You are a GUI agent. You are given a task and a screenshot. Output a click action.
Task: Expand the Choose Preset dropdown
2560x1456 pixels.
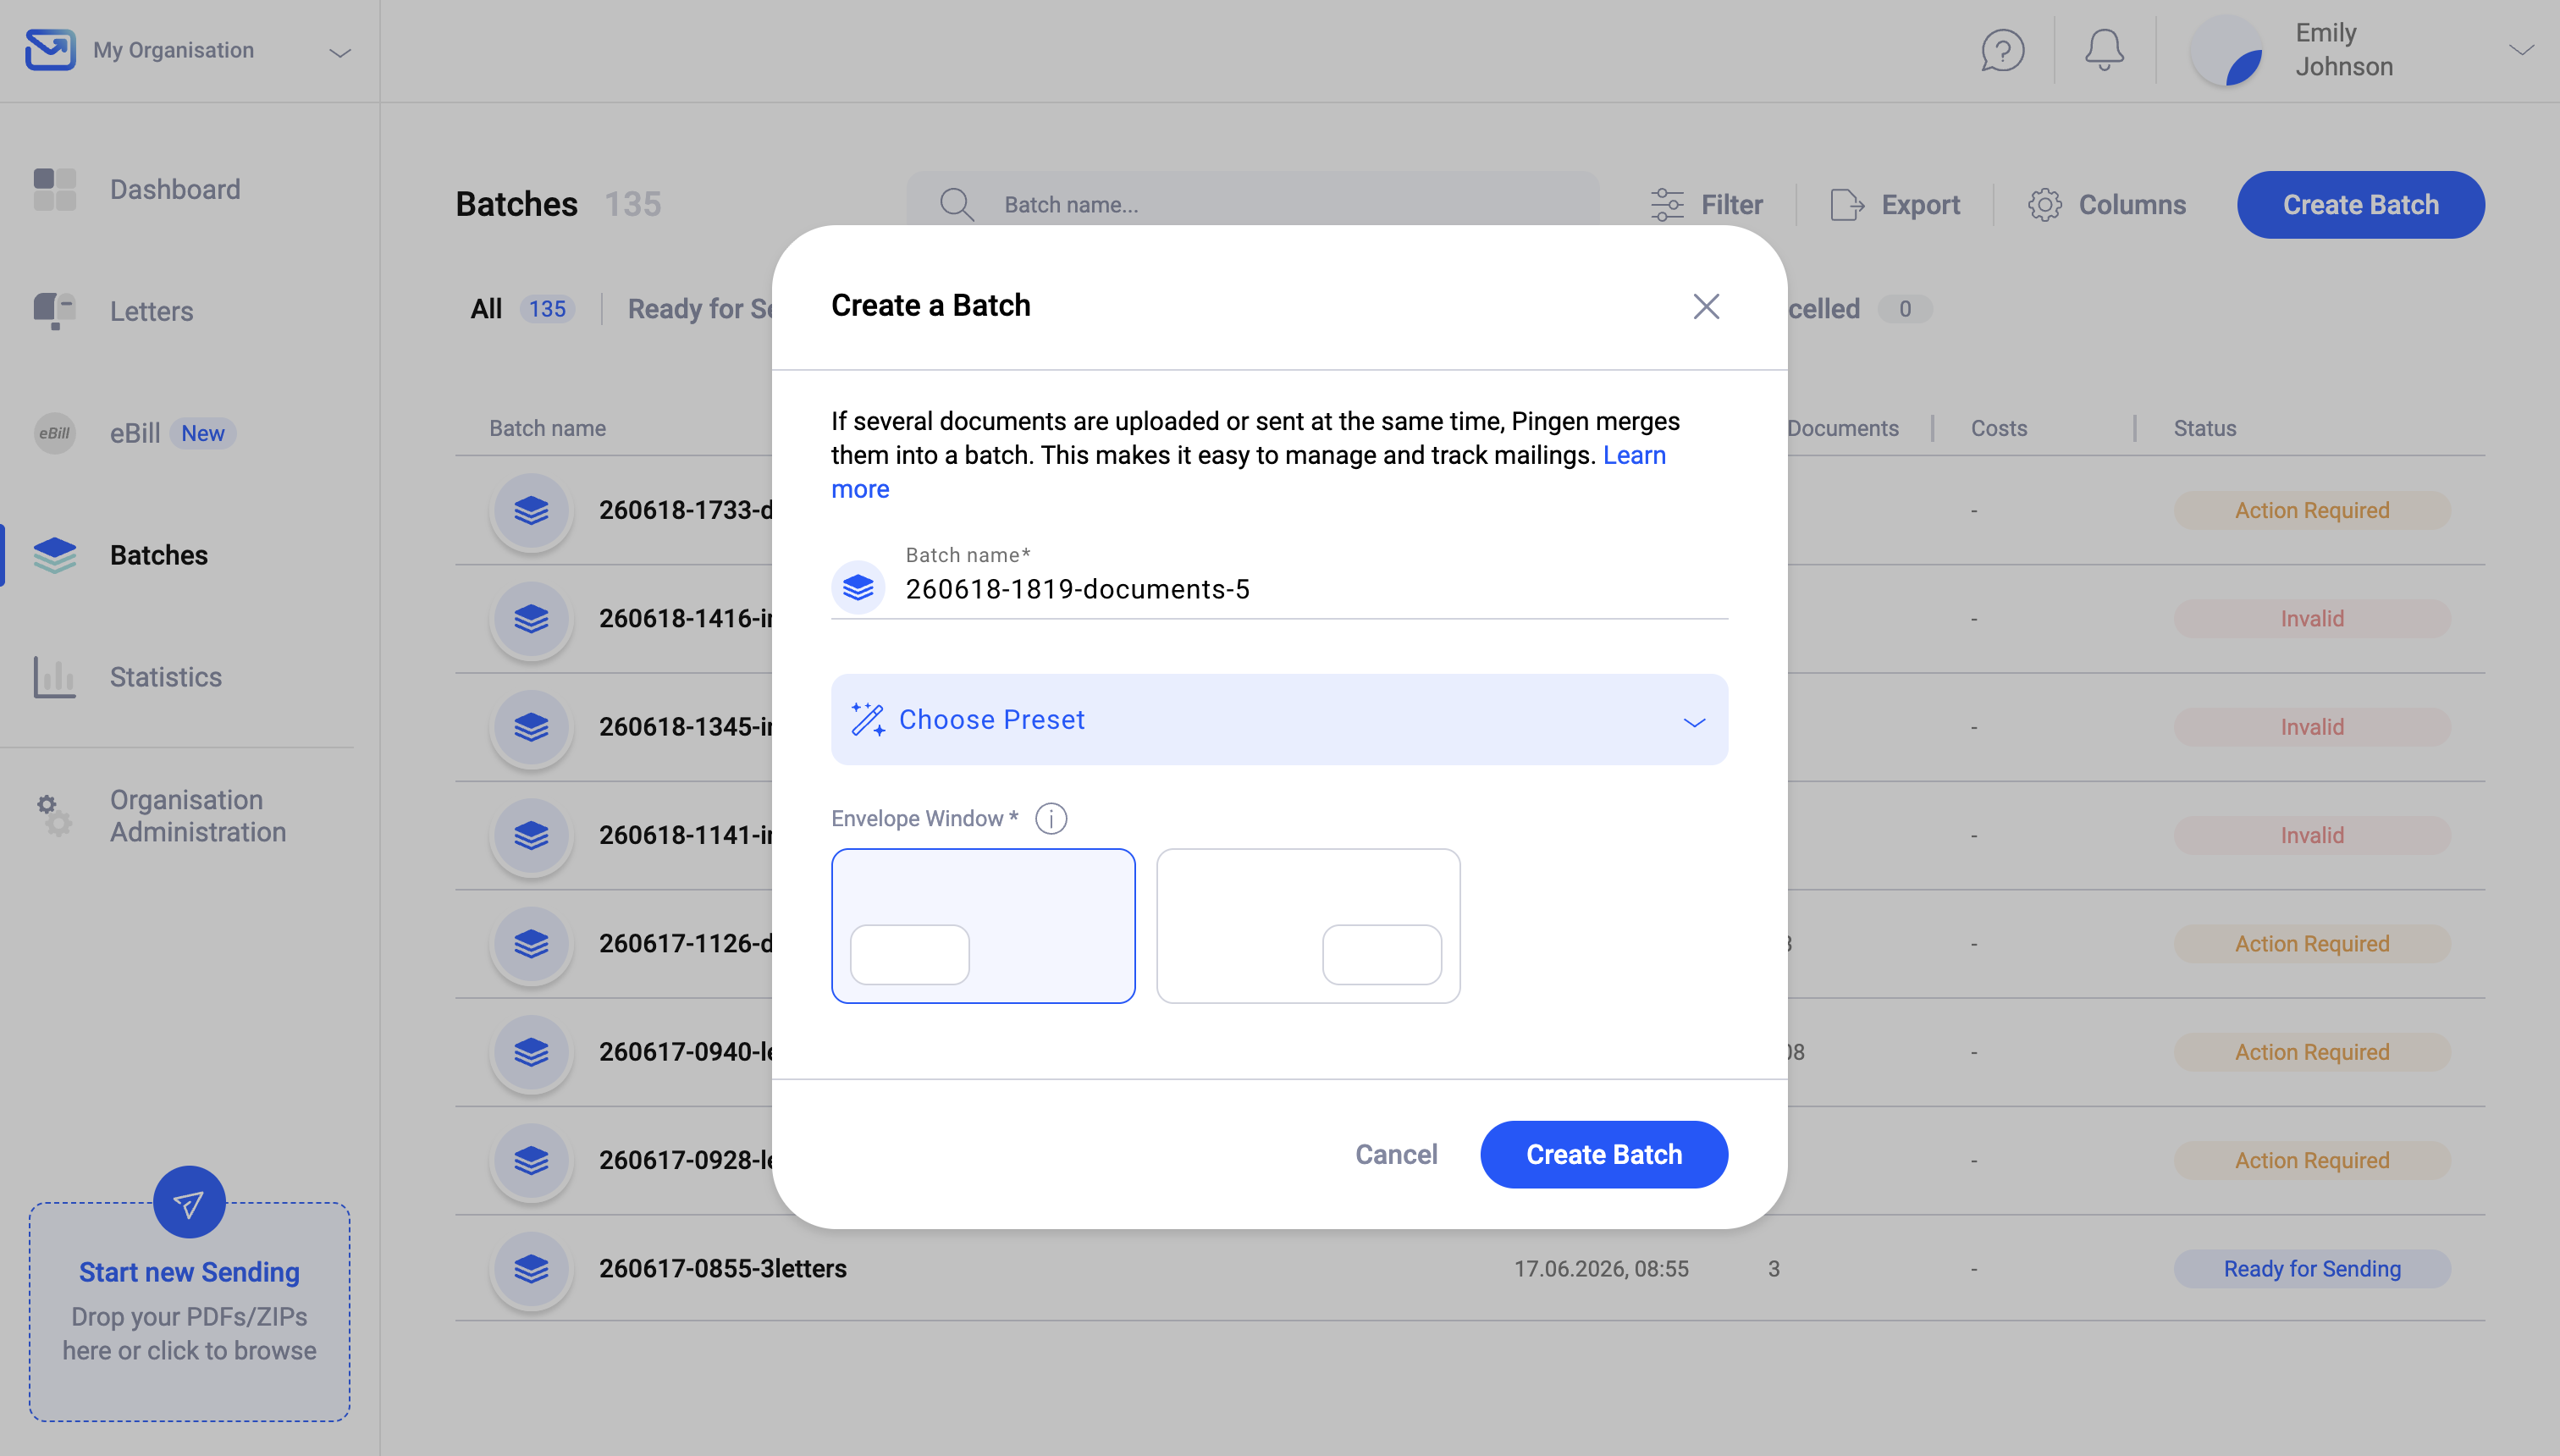[x=1279, y=720]
